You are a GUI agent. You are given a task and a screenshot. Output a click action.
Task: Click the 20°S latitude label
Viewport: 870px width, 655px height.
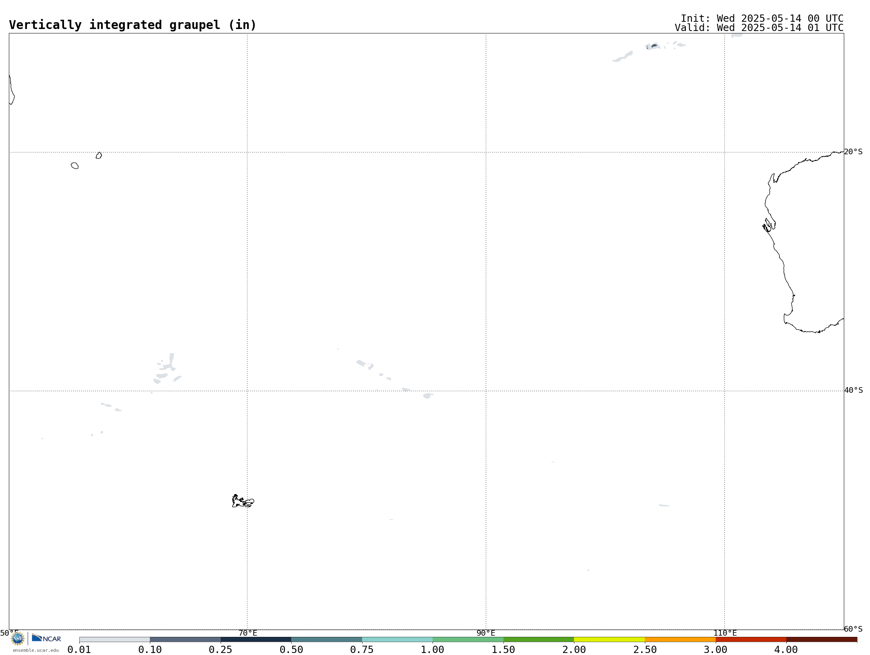coord(853,152)
